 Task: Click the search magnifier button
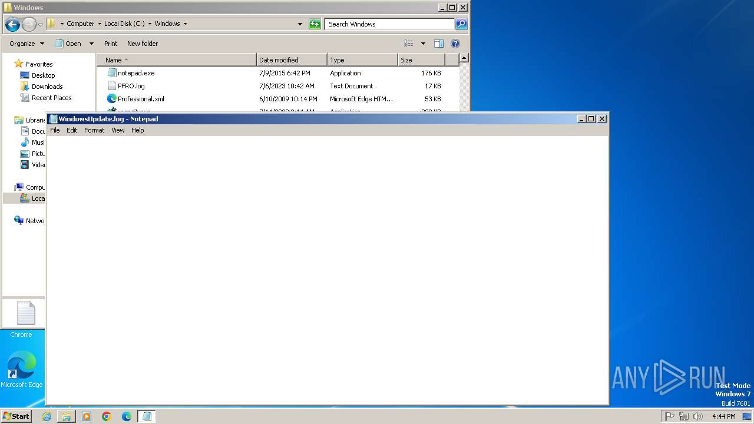click(x=461, y=24)
